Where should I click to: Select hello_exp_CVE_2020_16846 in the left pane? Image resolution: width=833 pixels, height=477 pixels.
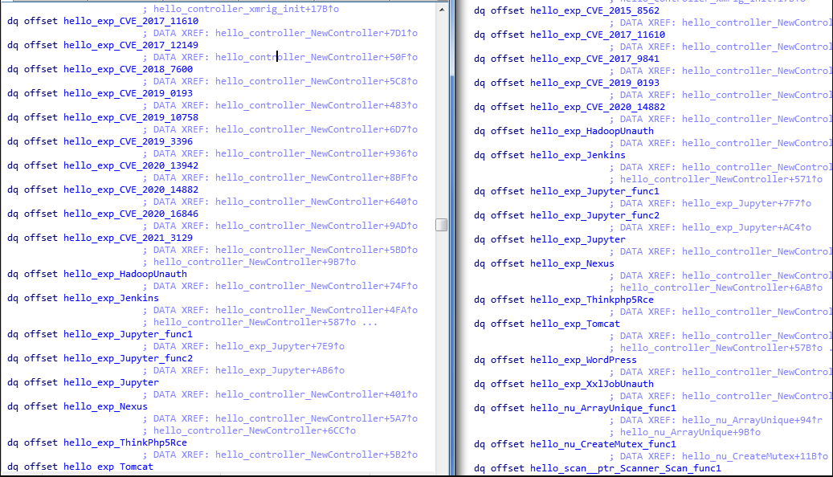click(x=131, y=214)
